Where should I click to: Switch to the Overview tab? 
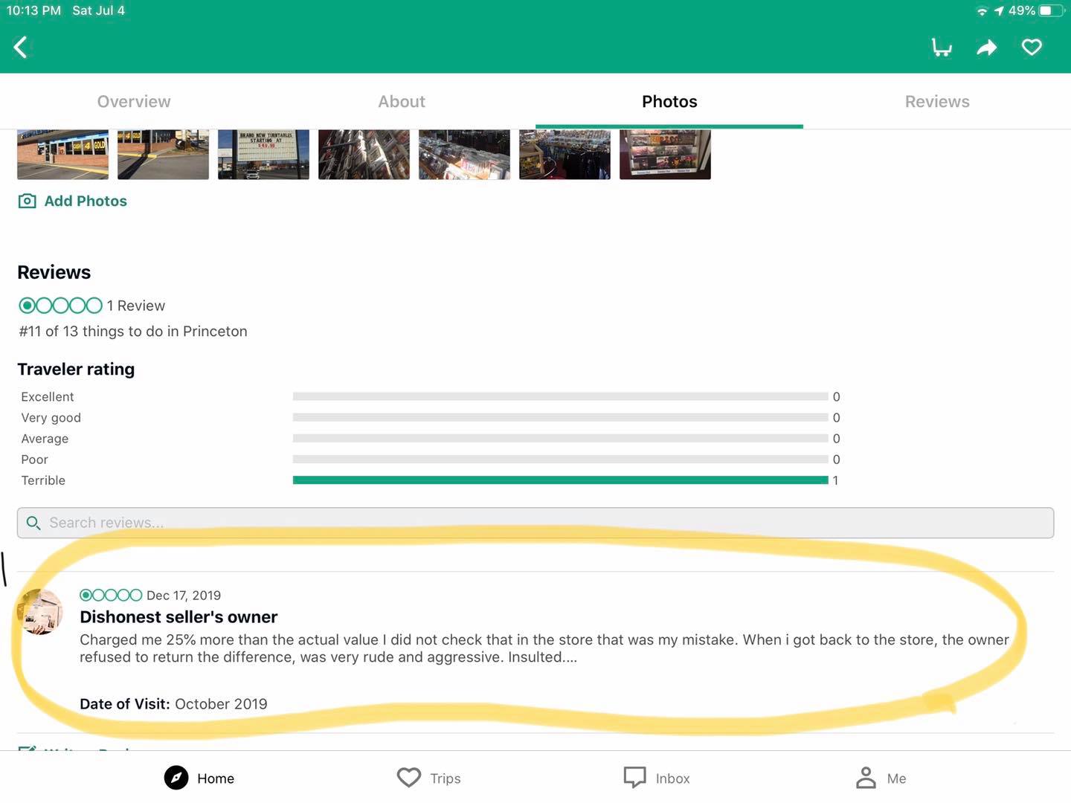click(x=134, y=101)
